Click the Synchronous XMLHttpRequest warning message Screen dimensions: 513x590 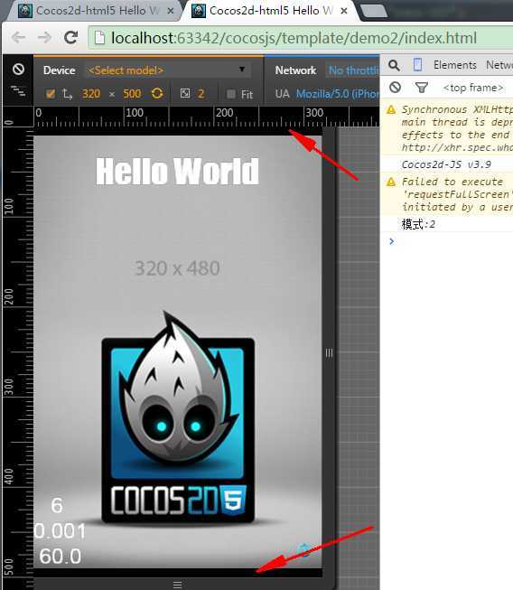[x=447, y=128]
